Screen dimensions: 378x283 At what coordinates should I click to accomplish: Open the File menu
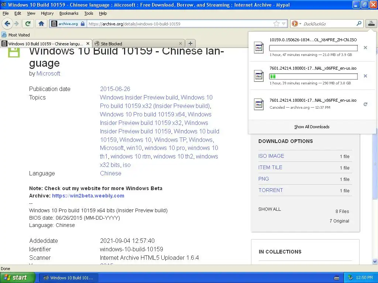pyautogui.click(x=6, y=13)
